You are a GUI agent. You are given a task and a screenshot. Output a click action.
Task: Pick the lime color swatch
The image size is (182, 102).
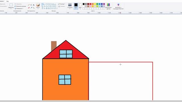pyautogui.click(x=97, y=6)
